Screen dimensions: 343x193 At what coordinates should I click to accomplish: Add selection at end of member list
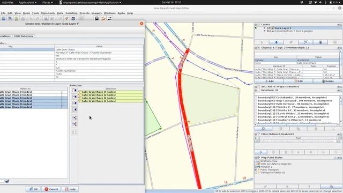(x=74, y=109)
